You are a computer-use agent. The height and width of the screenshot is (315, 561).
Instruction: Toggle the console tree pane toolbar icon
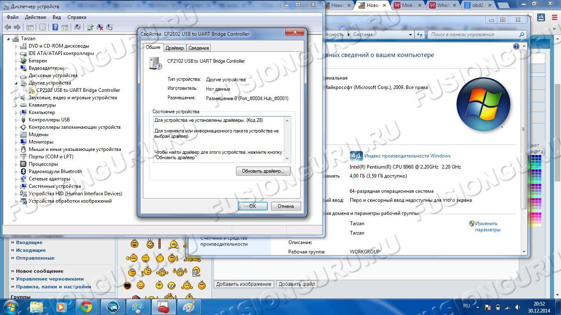[30, 27]
